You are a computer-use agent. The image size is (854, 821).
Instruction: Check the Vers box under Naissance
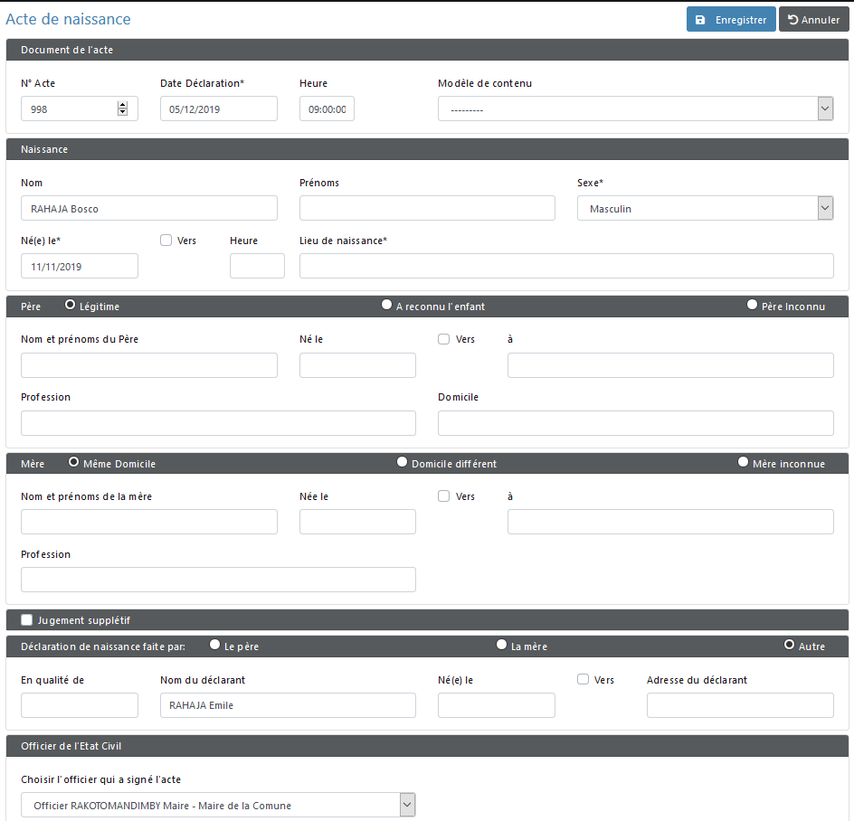(166, 241)
